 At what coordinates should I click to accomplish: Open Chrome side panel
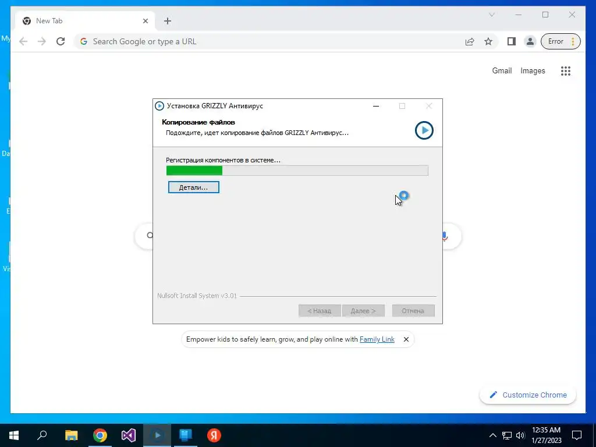512,41
